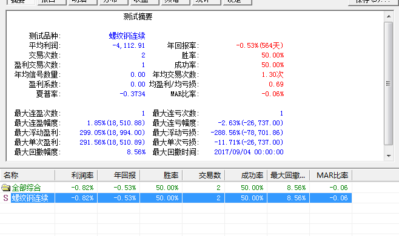Switch to the 摘要 tab
This screenshot has height=236, width=399.
pos(21,2)
